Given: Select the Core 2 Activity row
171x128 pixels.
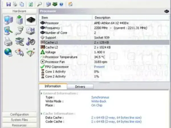Looking at the screenshot, I should coord(104,77).
